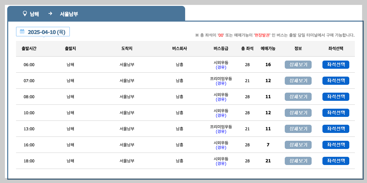Image resolution: width=367 pixels, height=183 pixels.
Task: Click 좌석선택 for the 13:00 departure
Action: click(336, 129)
